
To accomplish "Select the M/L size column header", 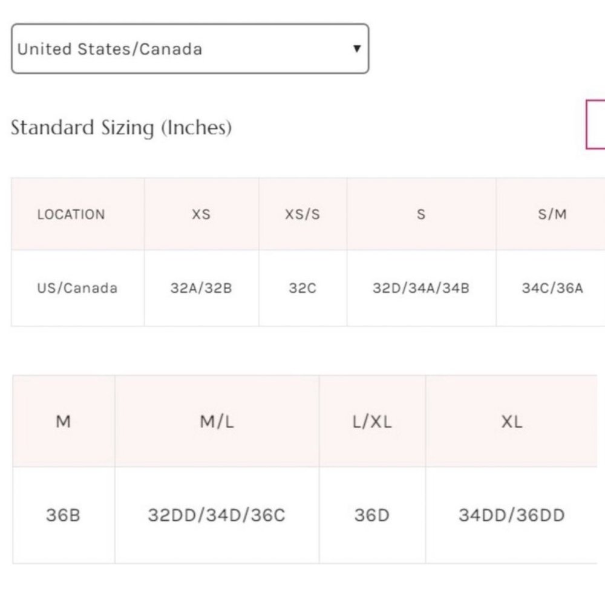I will [x=217, y=422].
